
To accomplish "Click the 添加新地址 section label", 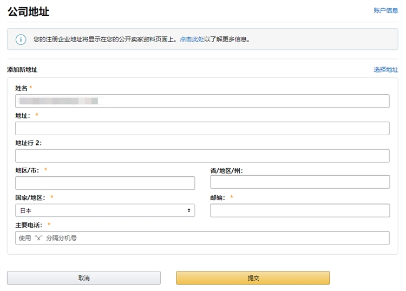I will pyautogui.click(x=22, y=70).
